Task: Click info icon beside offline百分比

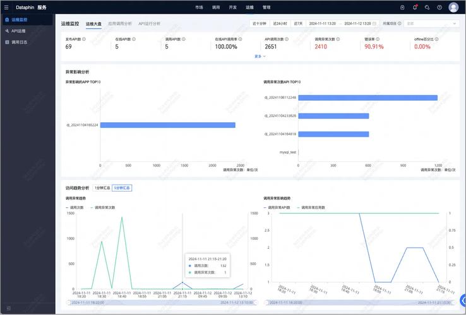Action: (x=436, y=39)
